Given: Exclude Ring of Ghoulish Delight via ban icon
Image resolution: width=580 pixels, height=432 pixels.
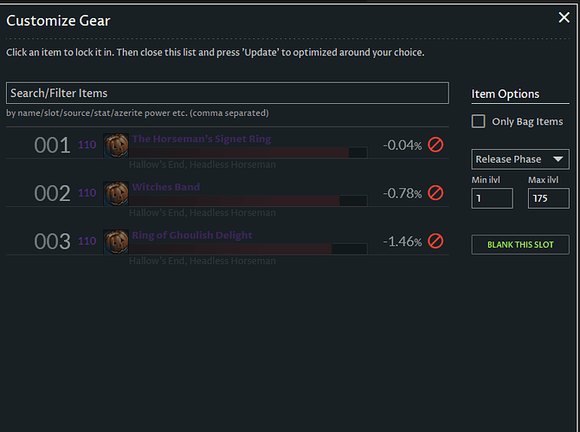Looking at the screenshot, I should [435, 241].
